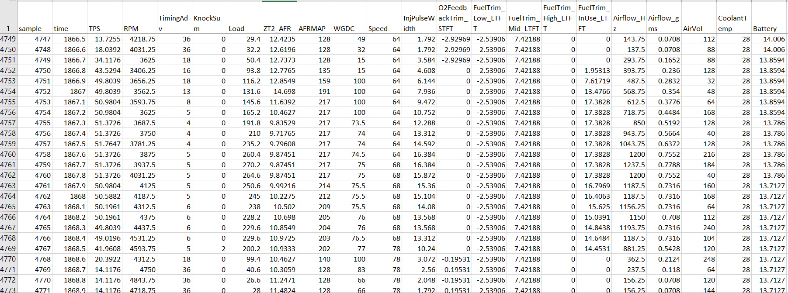Click the AFRMAP cell with value 191
Image resolution: width=788 pixels, height=293 pixels.
[314, 91]
